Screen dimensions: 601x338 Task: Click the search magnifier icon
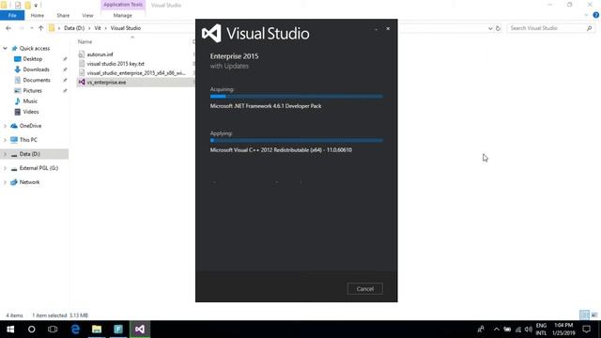(x=589, y=28)
